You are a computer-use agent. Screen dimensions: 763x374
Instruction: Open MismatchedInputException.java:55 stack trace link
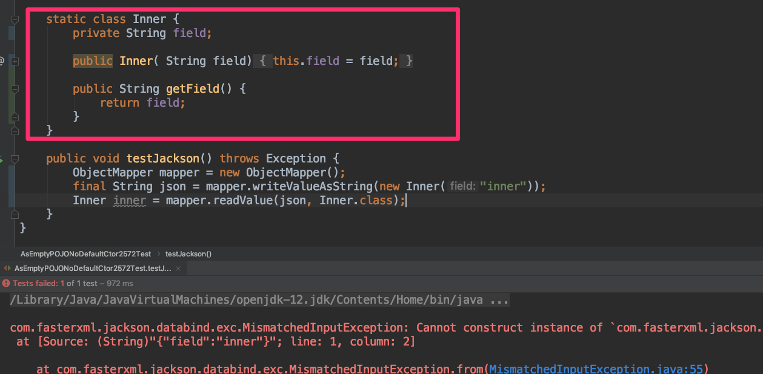point(598,369)
